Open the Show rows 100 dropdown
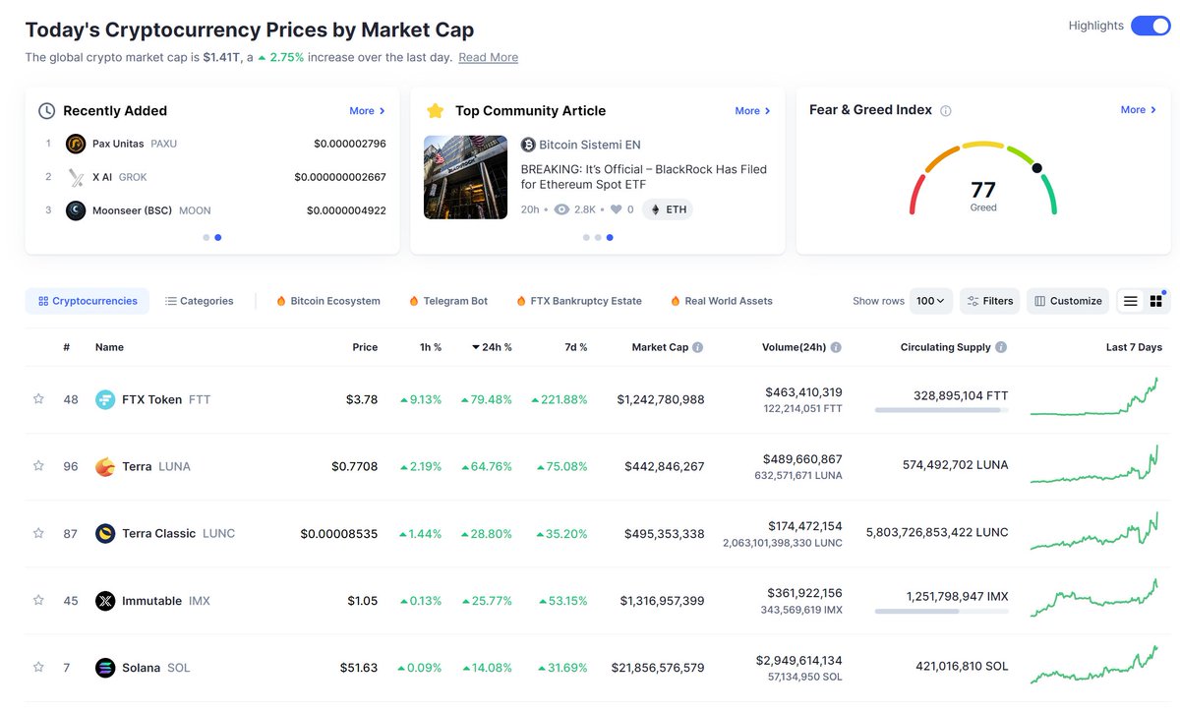 (930, 301)
